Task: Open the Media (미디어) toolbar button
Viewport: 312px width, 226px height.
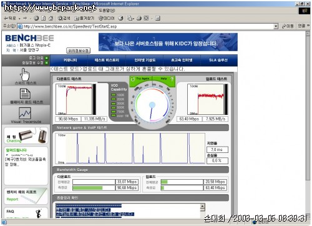Action: coord(106,18)
